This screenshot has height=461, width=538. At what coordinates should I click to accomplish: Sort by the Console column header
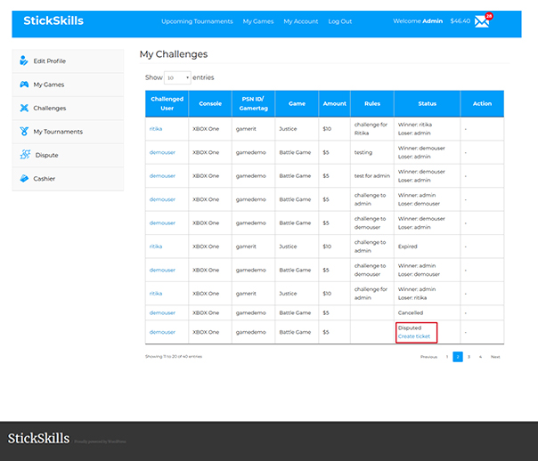210,103
